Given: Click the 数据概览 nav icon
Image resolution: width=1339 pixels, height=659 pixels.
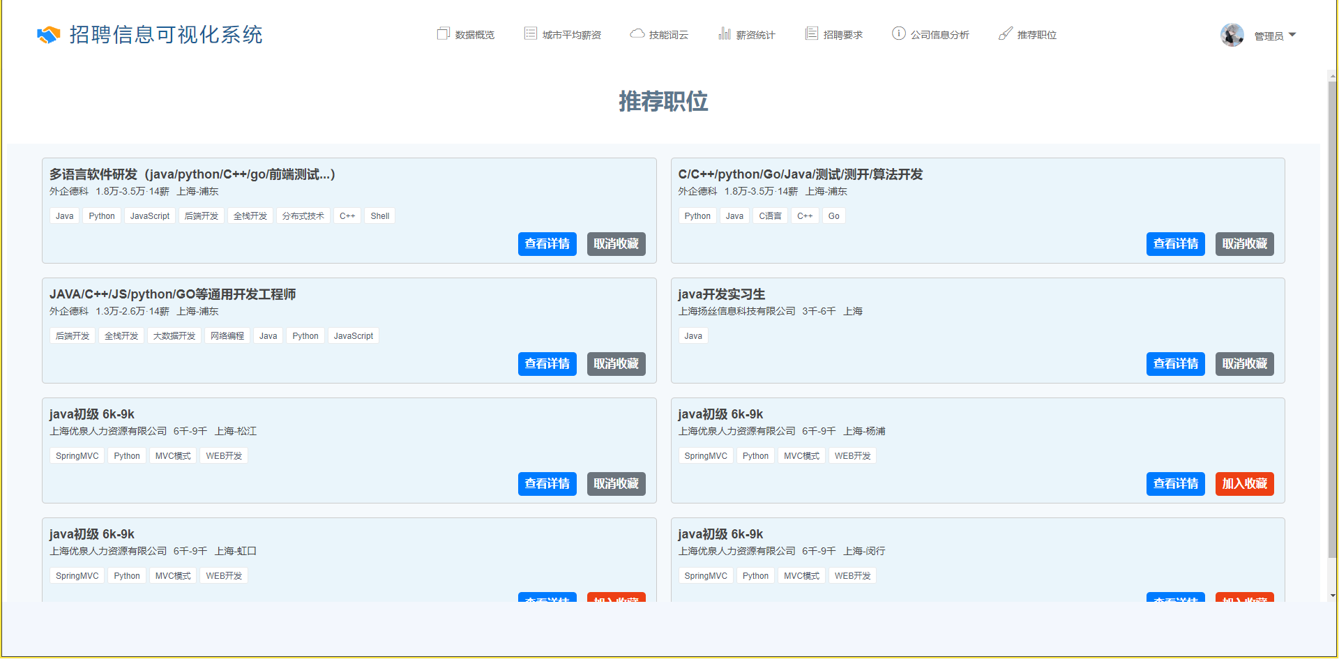Looking at the screenshot, I should [x=443, y=34].
